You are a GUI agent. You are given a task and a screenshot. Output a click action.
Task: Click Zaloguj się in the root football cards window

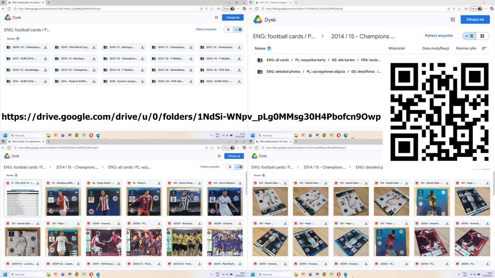pyautogui.click(x=233, y=18)
